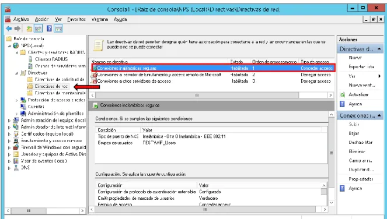Expand the DNS tree node
Screen dimensions: 387x219
[9, 168]
